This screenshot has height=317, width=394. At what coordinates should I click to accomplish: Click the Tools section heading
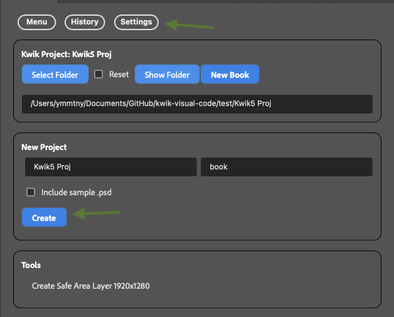tap(31, 266)
